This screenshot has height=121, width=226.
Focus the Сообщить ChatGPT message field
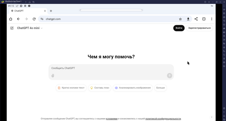pyautogui.click(x=111, y=68)
